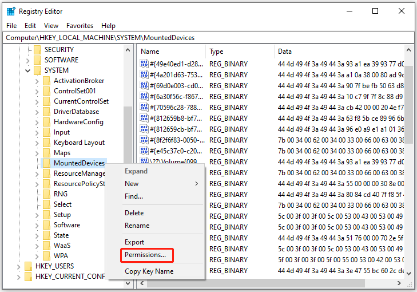The width and height of the screenshot is (417, 292).
Task: Expand the ActivationBroker key
Action: (37, 81)
